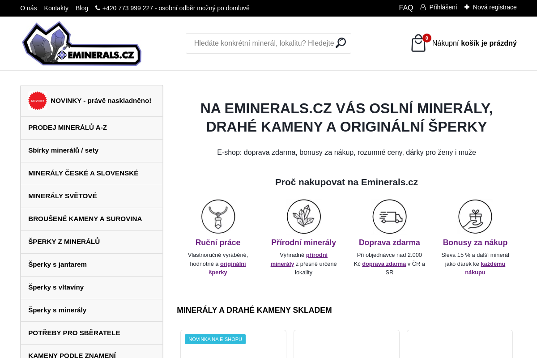This screenshot has height=358, width=537.
Task: Click the Bonusy za nákup heading
Action: pos(475,243)
